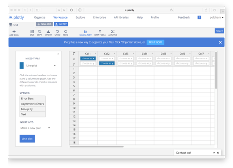The width and height of the screenshot is (233, 168).
Task: Open Col5 header dropdown arrow
Action: 171,54
